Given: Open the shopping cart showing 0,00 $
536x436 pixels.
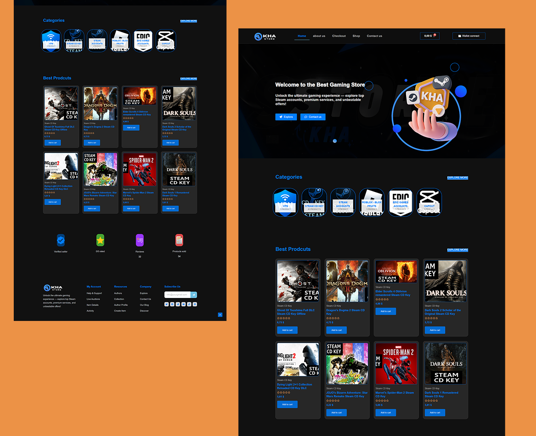Looking at the screenshot, I should click(x=429, y=36).
